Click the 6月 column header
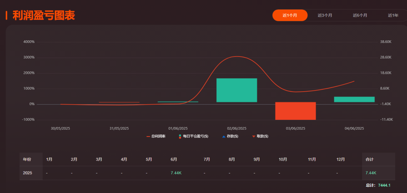Image resolution: width=407 pixels, height=193 pixels. 174,159
